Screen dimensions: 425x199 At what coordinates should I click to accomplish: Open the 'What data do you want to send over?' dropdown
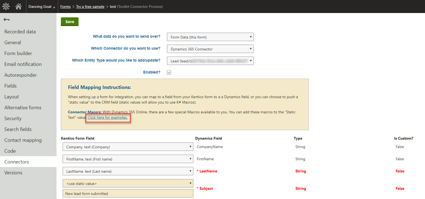click(210, 37)
